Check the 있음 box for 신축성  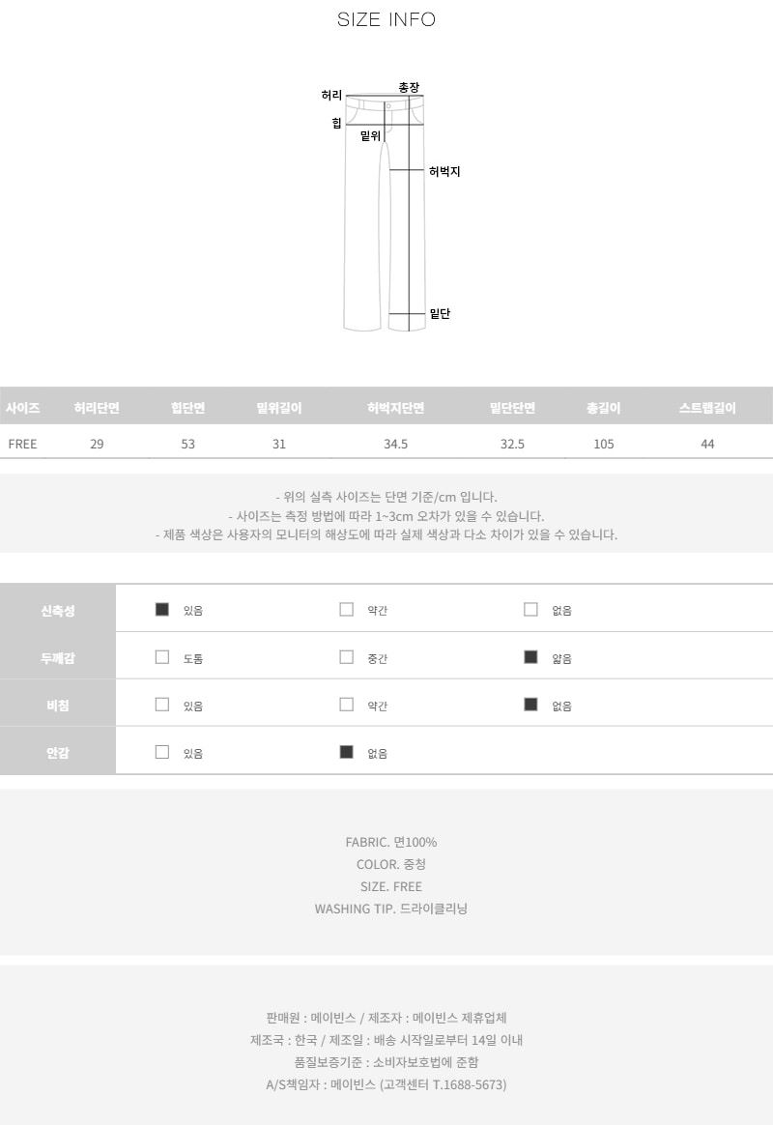(x=162, y=610)
